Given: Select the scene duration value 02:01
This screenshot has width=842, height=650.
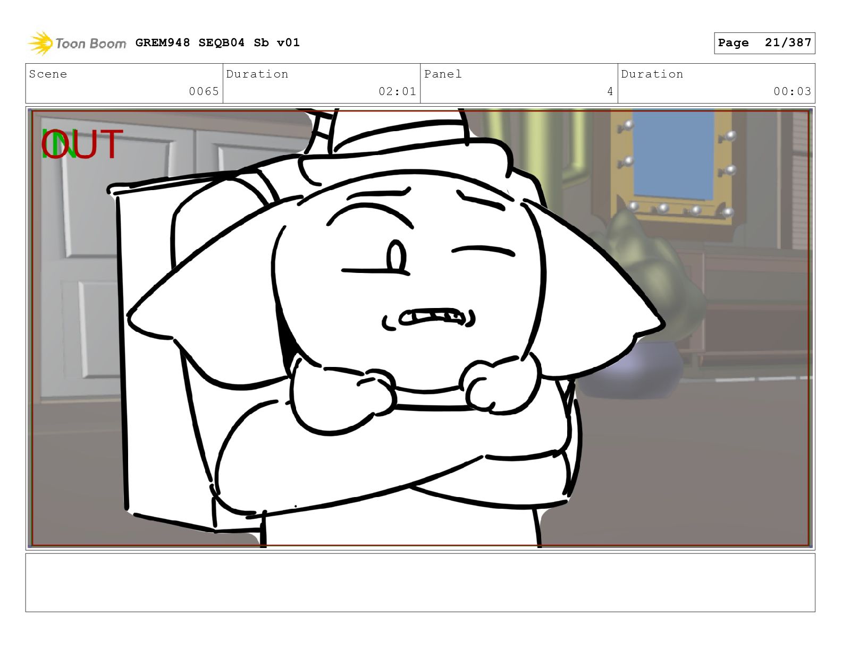Looking at the screenshot, I should click(397, 91).
